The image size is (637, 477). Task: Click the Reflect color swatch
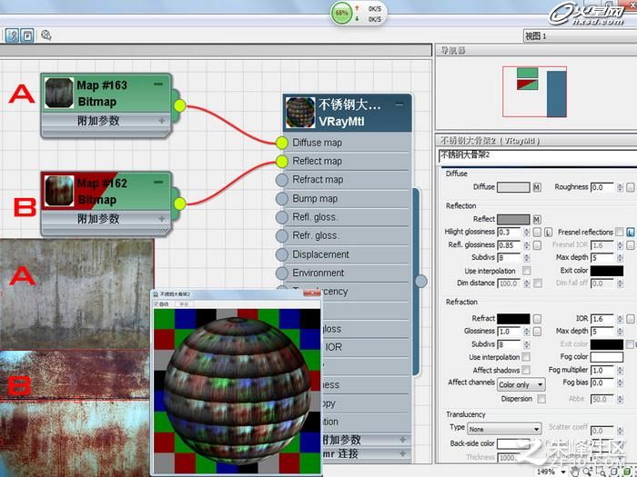pyautogui.click(x=513, y=220)
